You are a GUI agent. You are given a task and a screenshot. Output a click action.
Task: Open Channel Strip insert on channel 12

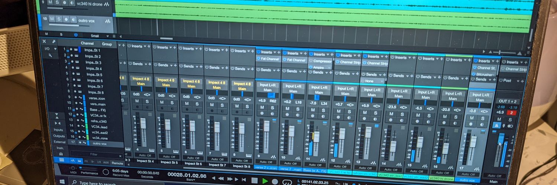tap(348, 63)
